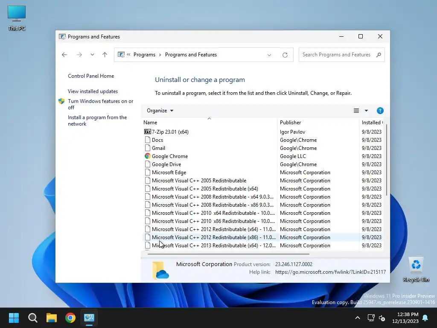Open the more view options arrow
Screen dimensions: 437x328
pos(366,111)
